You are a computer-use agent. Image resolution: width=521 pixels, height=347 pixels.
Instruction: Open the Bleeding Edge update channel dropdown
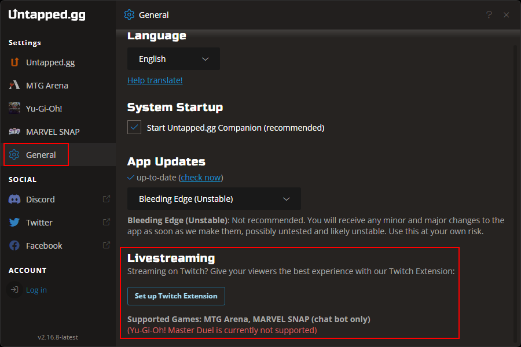coord(214,198)
